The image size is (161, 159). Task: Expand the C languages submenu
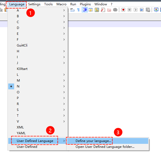(x=18, y=22)
